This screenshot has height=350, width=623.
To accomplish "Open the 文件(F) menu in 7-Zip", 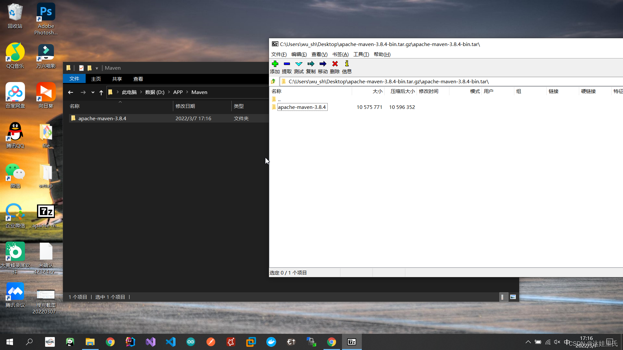I will coord(279,54).
